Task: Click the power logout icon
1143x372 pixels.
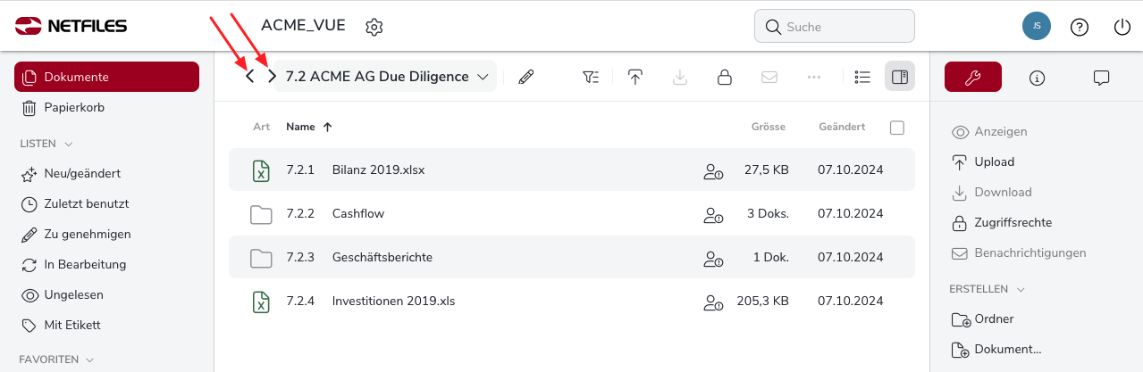Action: point(1122,27)
